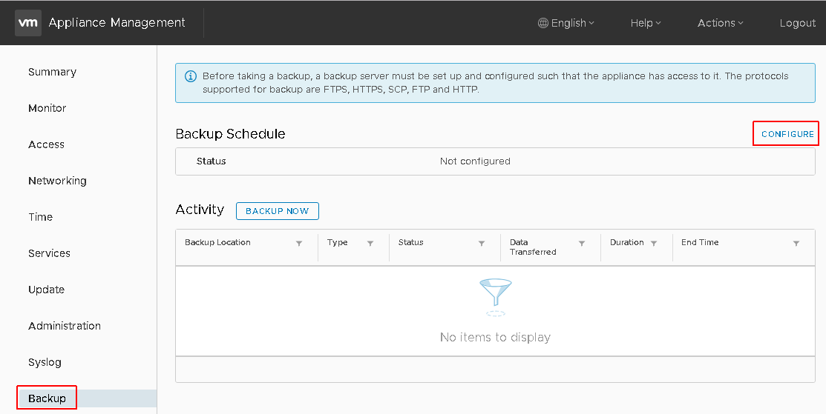Click the vm logo icon
This screenshot has width=826, height=414.
(x=28, y=23)
